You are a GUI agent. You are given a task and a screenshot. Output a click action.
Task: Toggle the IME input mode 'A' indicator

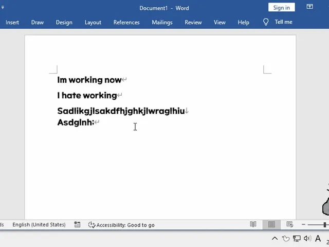(318, 238)
